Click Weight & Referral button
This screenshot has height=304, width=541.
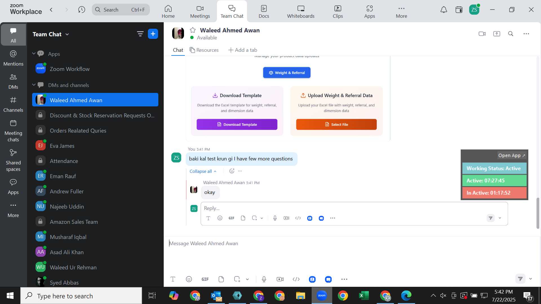point(287,73)
